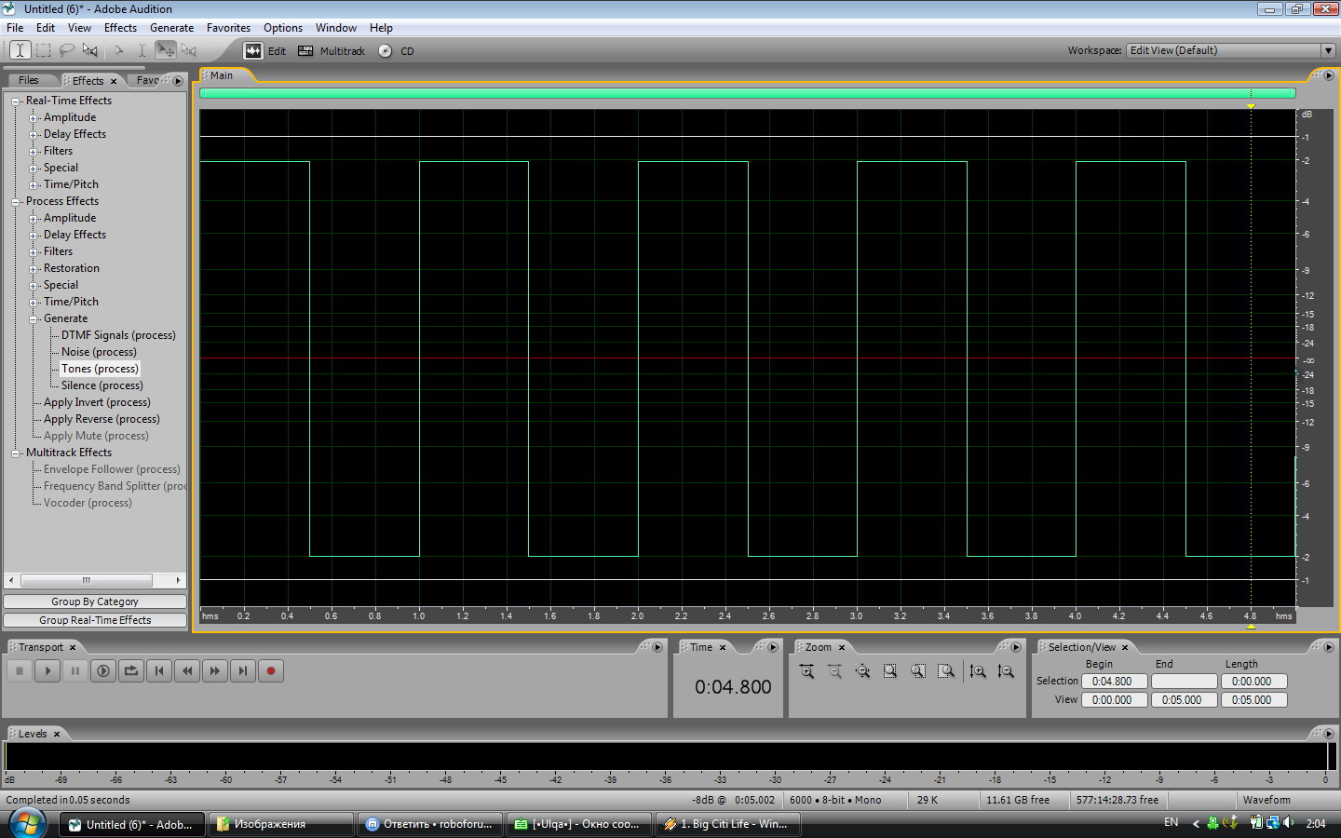Screen dimensions: 1341x838
Task: Open the Effects menu
Action: [x=120, y=28]
